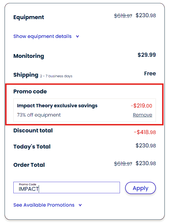This screenshot has width=169, height=223.
Task: Click the Monitoring label
Action: pyautogui.click(x=29, y=56)
